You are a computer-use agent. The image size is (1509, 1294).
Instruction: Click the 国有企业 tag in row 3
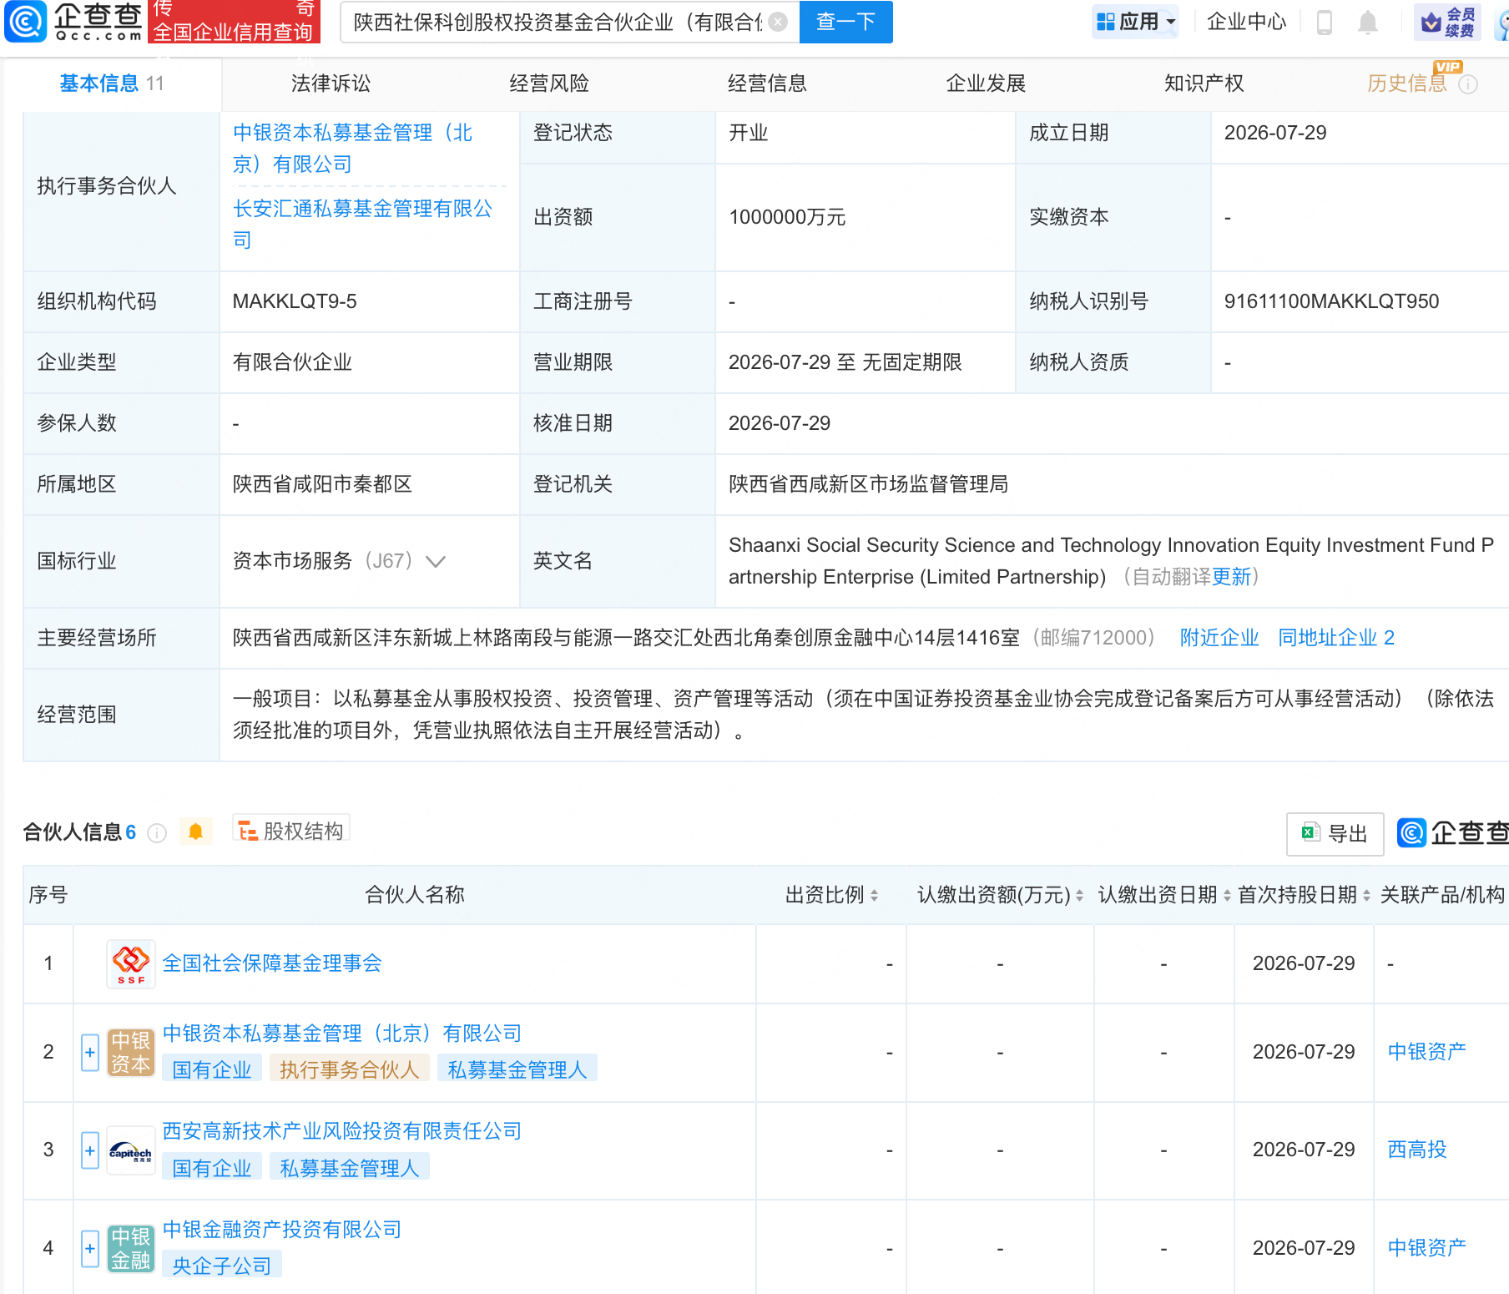212,1168
